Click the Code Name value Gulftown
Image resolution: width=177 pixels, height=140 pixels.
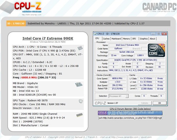tap(118, 48)
